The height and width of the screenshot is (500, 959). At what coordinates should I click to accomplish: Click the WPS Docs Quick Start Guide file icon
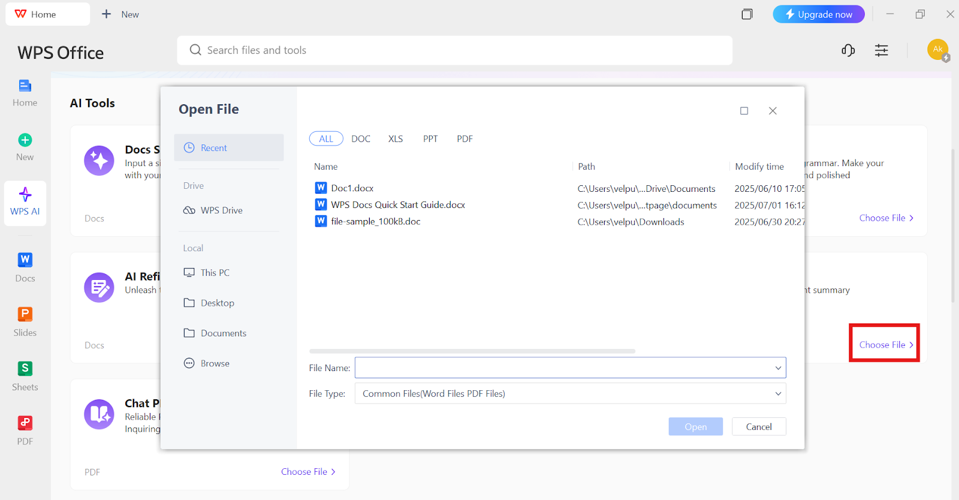click(321, 204)
